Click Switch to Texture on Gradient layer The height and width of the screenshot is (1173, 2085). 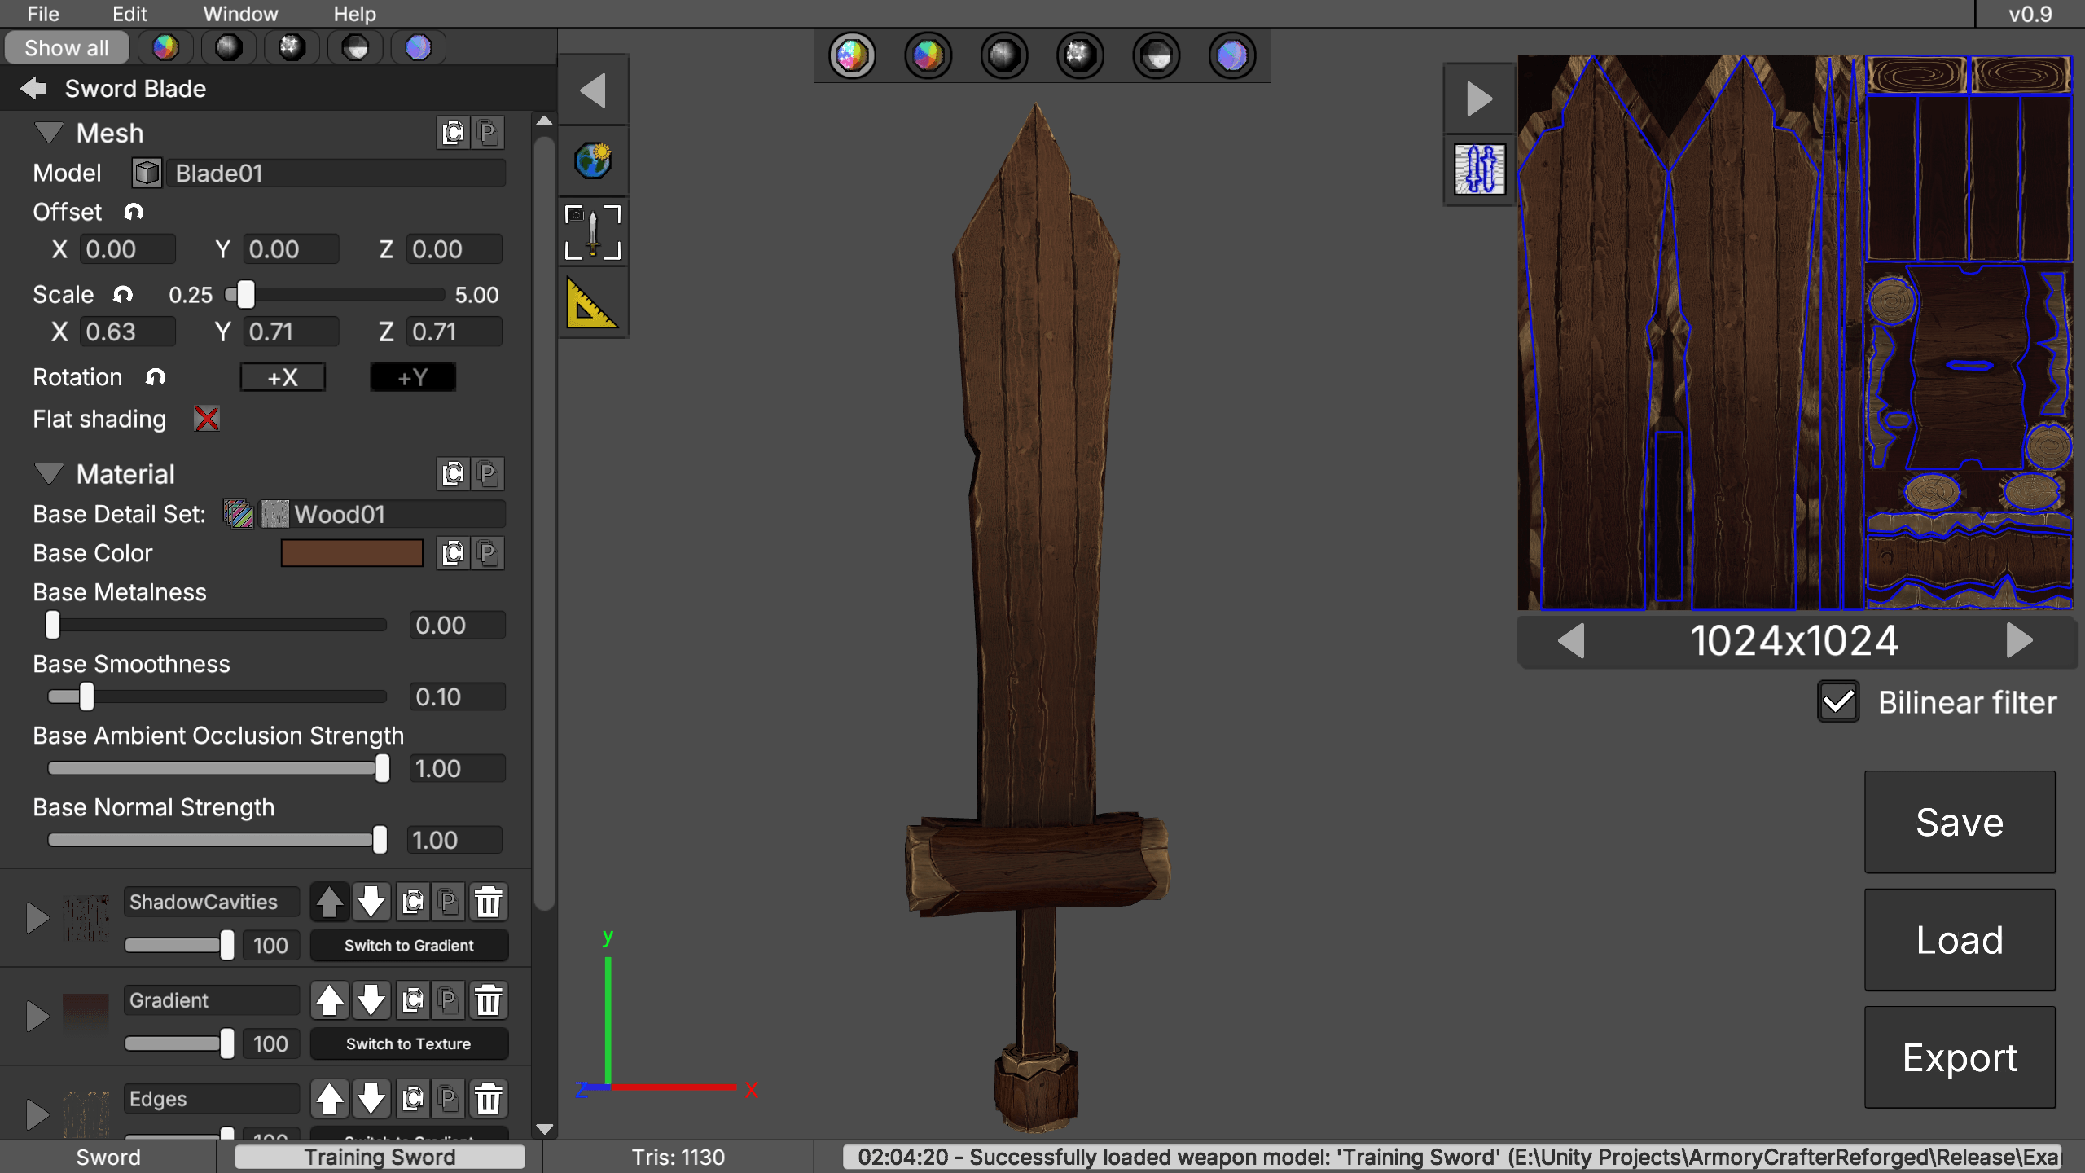coord(409,1043)
